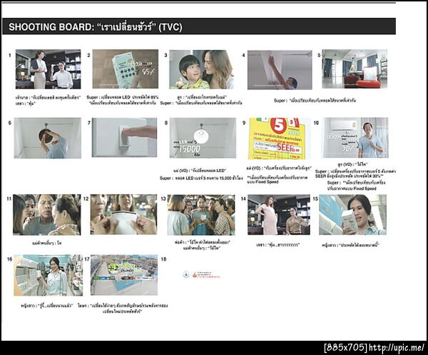Select frame 15 woman reading product box
428x355 pixels.
(352, 215)
